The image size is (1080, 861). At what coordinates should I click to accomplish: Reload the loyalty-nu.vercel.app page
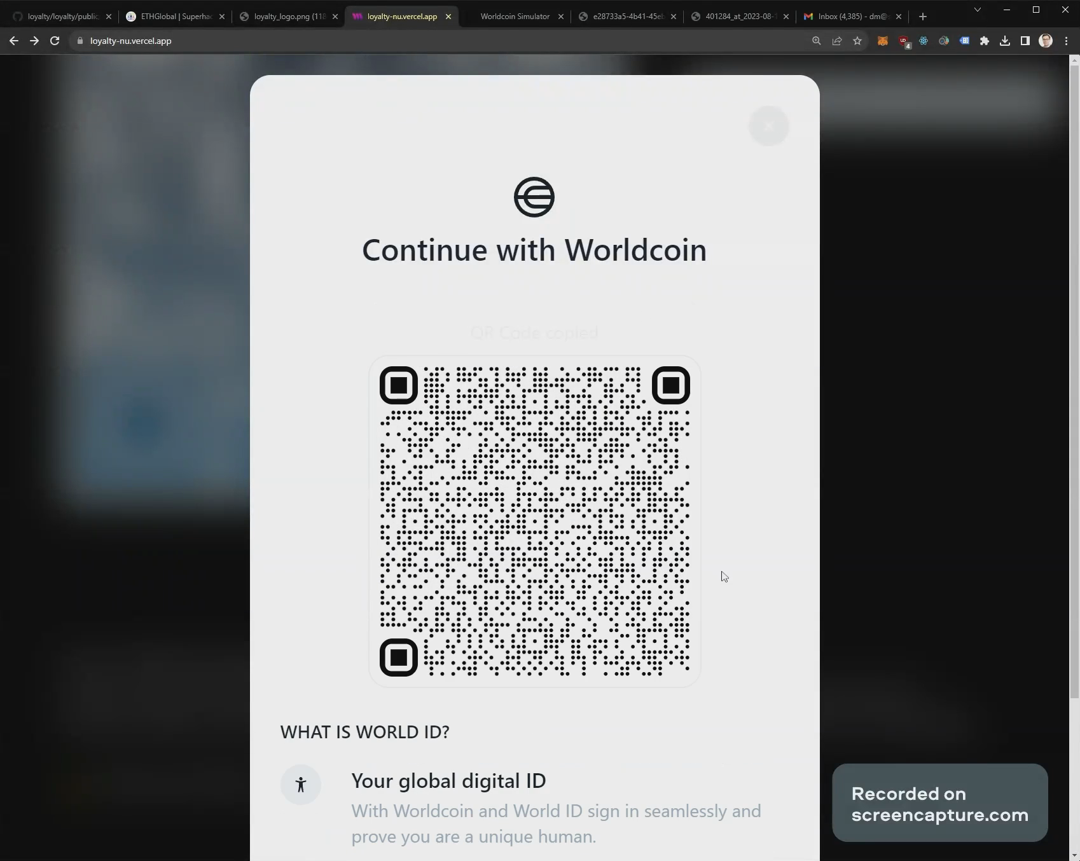(55, 41)
